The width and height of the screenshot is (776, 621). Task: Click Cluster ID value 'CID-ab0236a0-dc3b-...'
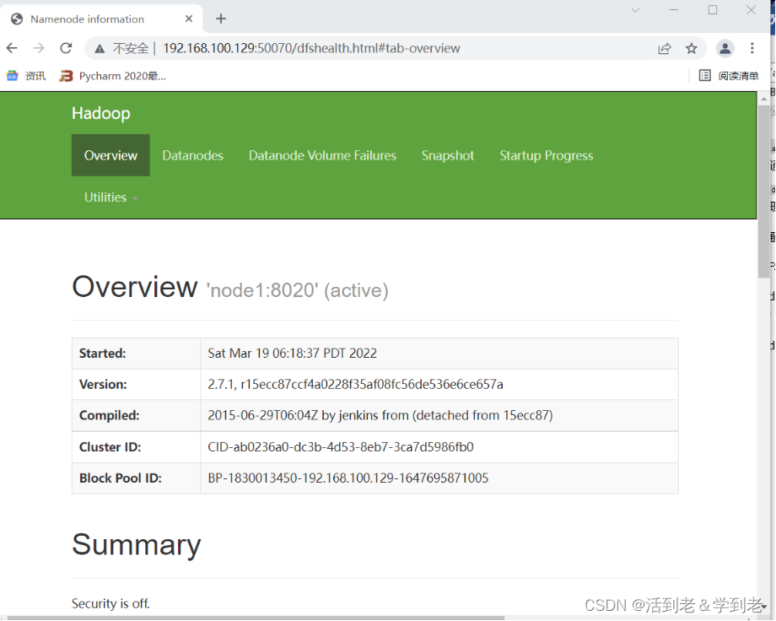tap(341, 446)
